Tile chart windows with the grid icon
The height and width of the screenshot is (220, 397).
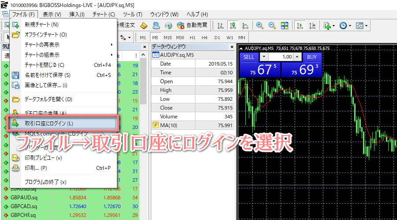point(285,26)
